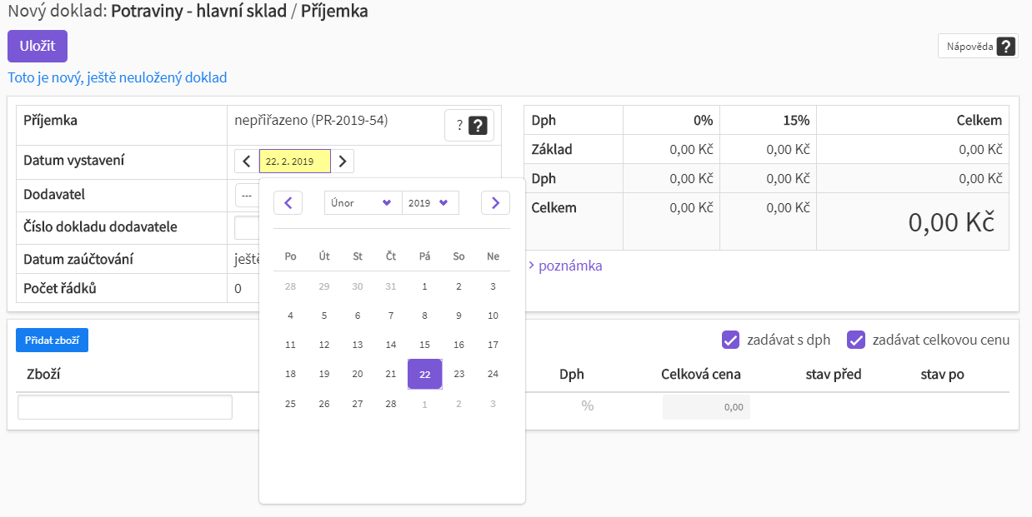Choose day 4 in the calendar
Screen dimensions: 1032x517
click(x=290, y=316)
